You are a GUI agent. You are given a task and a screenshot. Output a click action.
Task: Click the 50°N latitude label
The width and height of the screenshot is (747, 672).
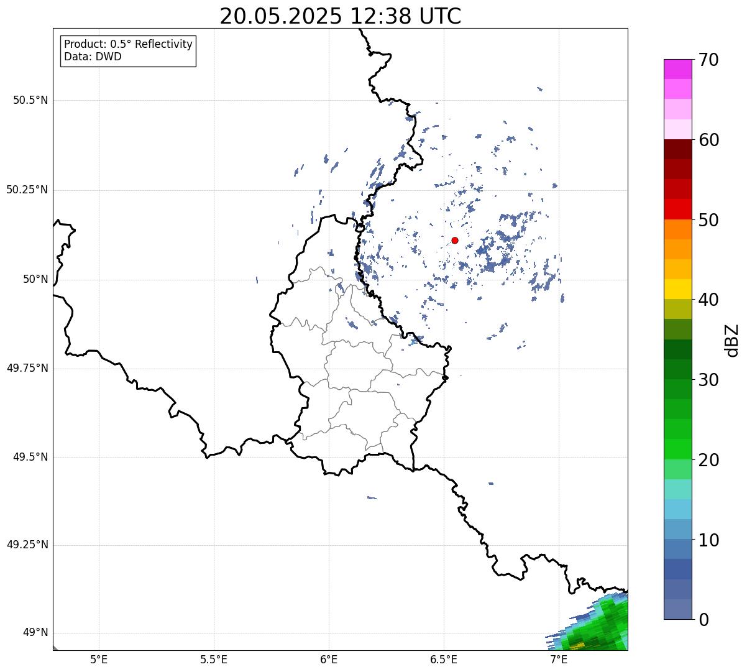click(36, 279)
